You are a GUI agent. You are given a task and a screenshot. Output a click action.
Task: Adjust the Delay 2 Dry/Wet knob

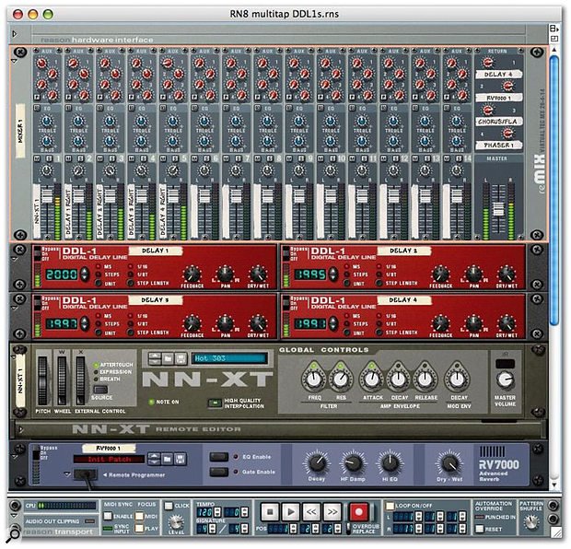(x=507, y=274)
